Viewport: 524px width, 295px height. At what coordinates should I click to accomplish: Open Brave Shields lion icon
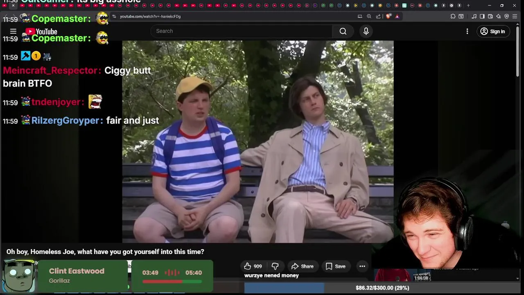click(x=388, y=16)
